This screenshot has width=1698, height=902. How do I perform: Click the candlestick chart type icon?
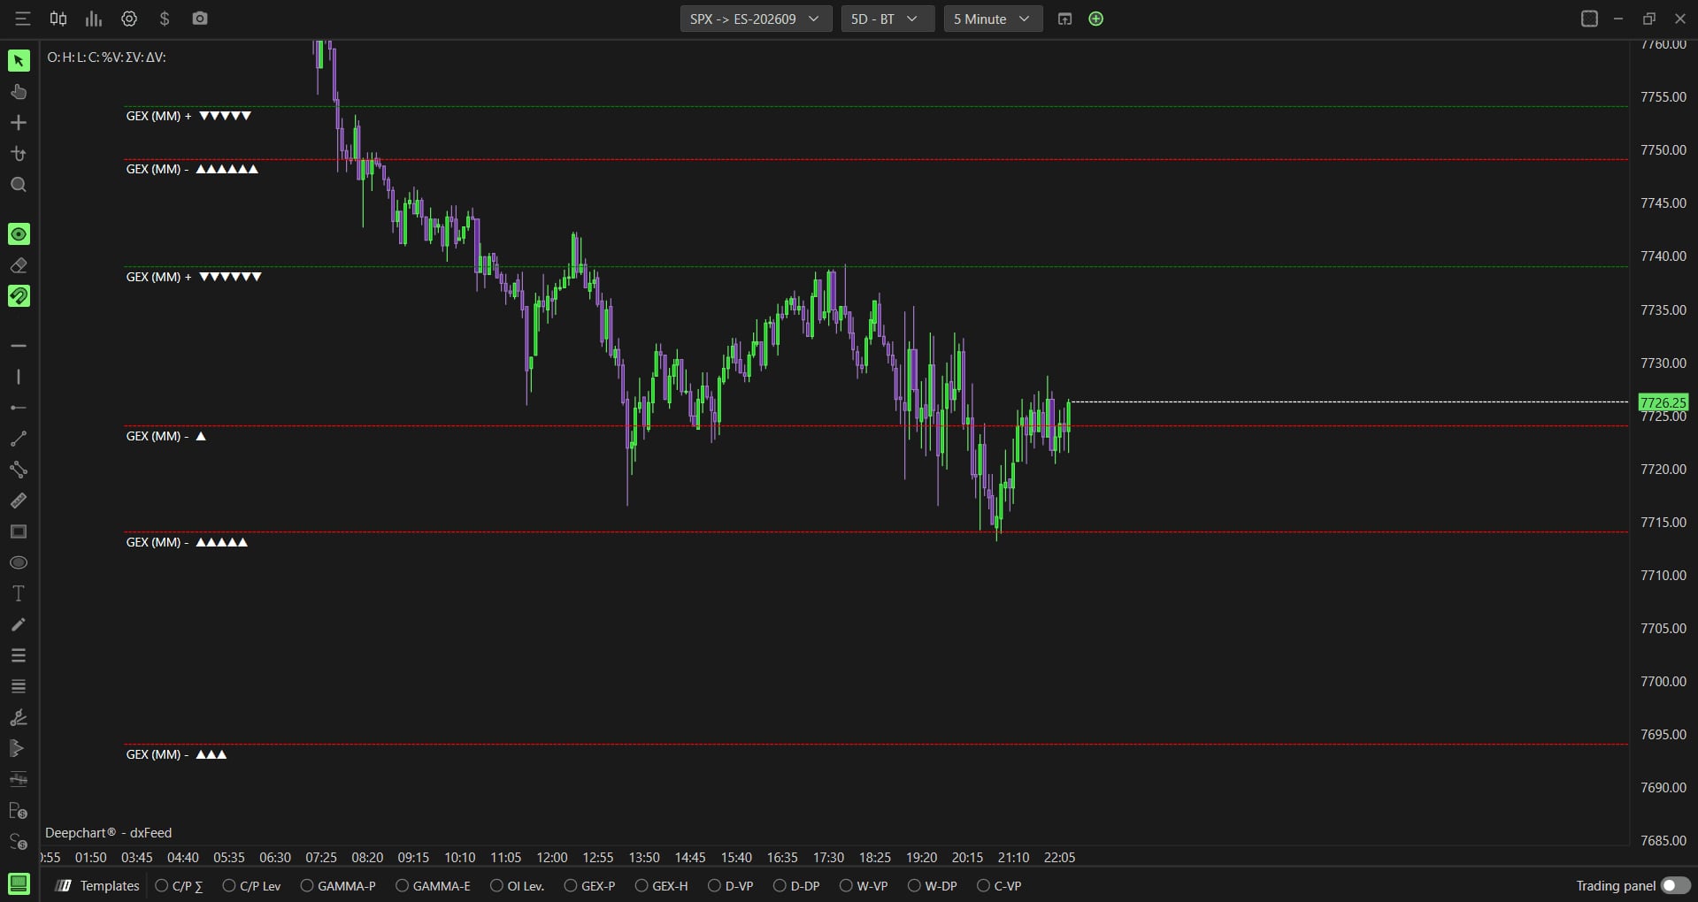click(x=58, y=19)
